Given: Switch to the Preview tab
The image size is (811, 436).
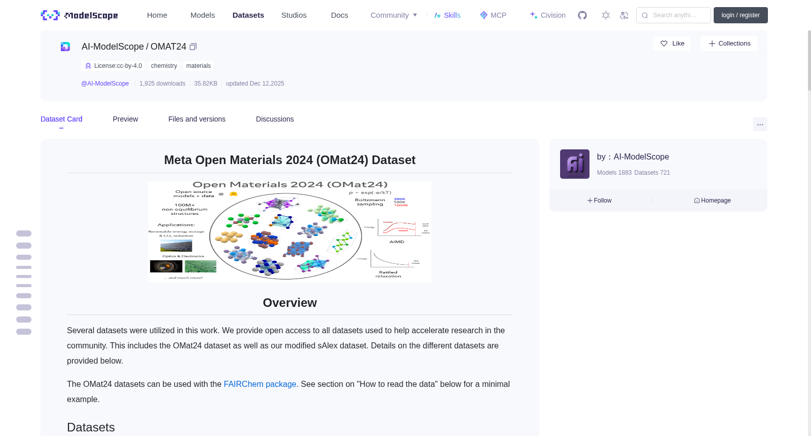Looking at the screenshot, I should click(125, 119).
